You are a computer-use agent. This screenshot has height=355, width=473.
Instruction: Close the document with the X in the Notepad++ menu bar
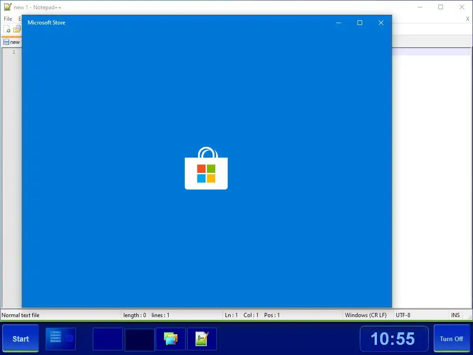467,18
